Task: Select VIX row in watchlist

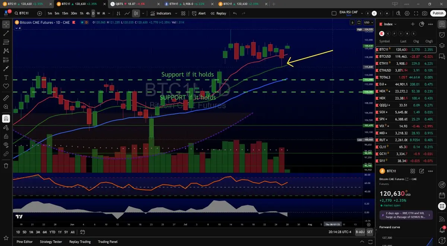Action: click(x=406, y=126)
